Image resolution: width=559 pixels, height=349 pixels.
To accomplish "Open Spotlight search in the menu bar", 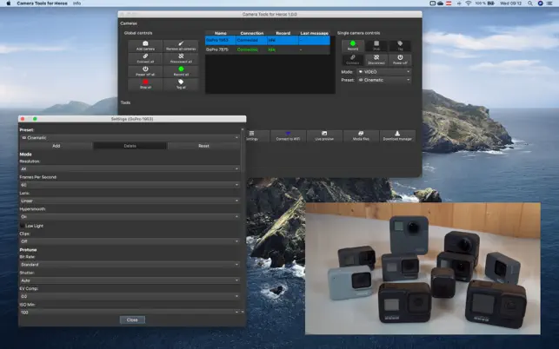I will (x=530, y=3).
